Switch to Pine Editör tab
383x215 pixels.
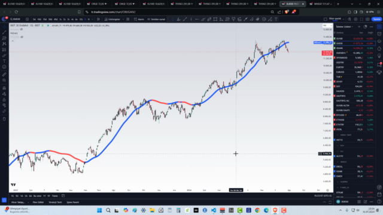pos(38,202)
